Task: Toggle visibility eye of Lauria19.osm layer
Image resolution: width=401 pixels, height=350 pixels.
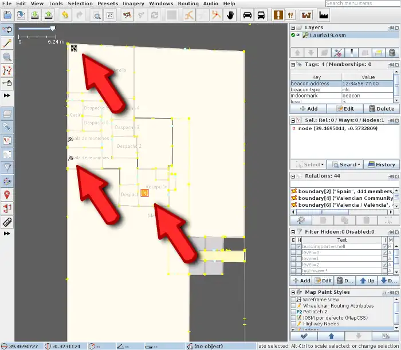Action: 298,36
